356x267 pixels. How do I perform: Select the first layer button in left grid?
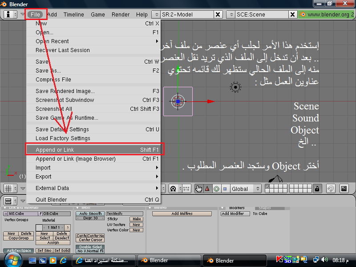267,186
